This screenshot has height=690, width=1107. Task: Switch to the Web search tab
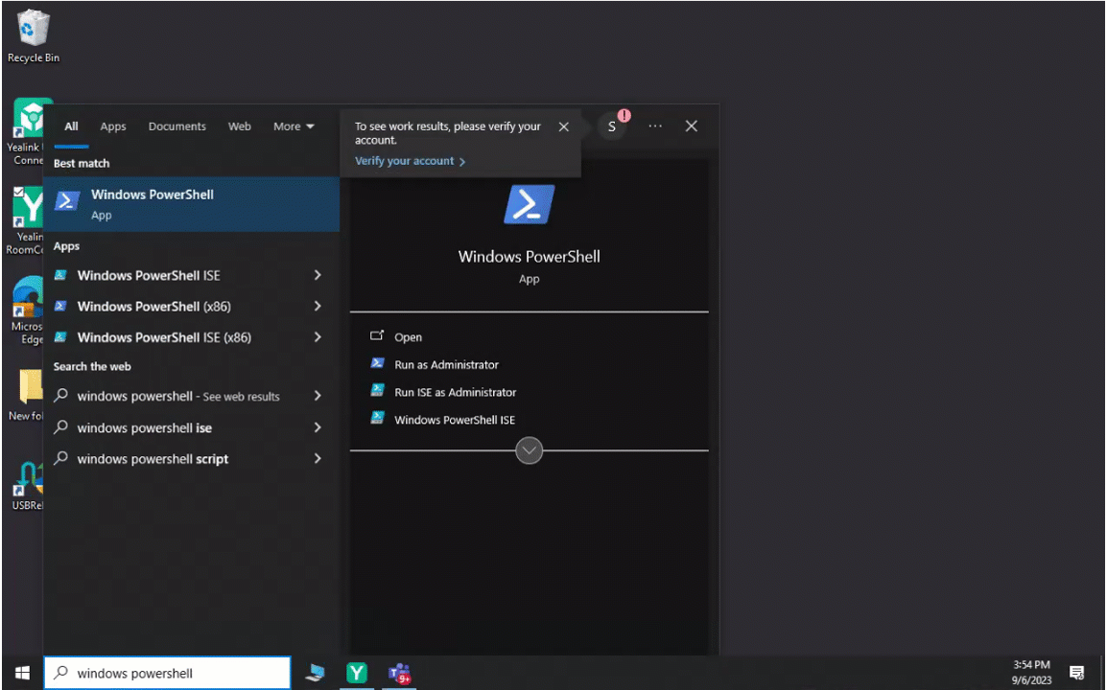239,126
